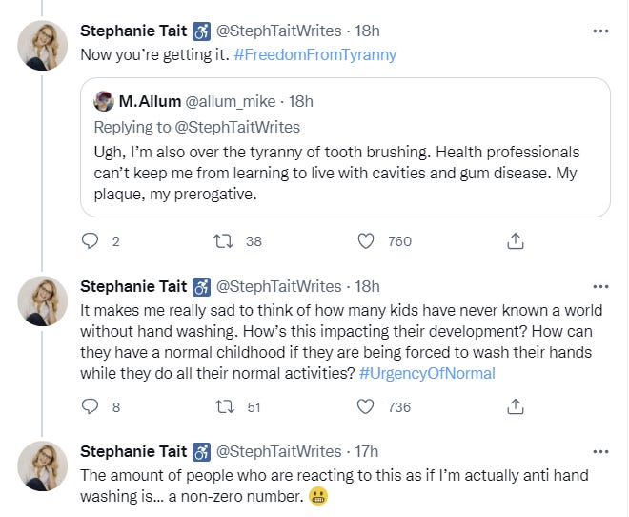Open more options on the hand washing tweet

600,286
